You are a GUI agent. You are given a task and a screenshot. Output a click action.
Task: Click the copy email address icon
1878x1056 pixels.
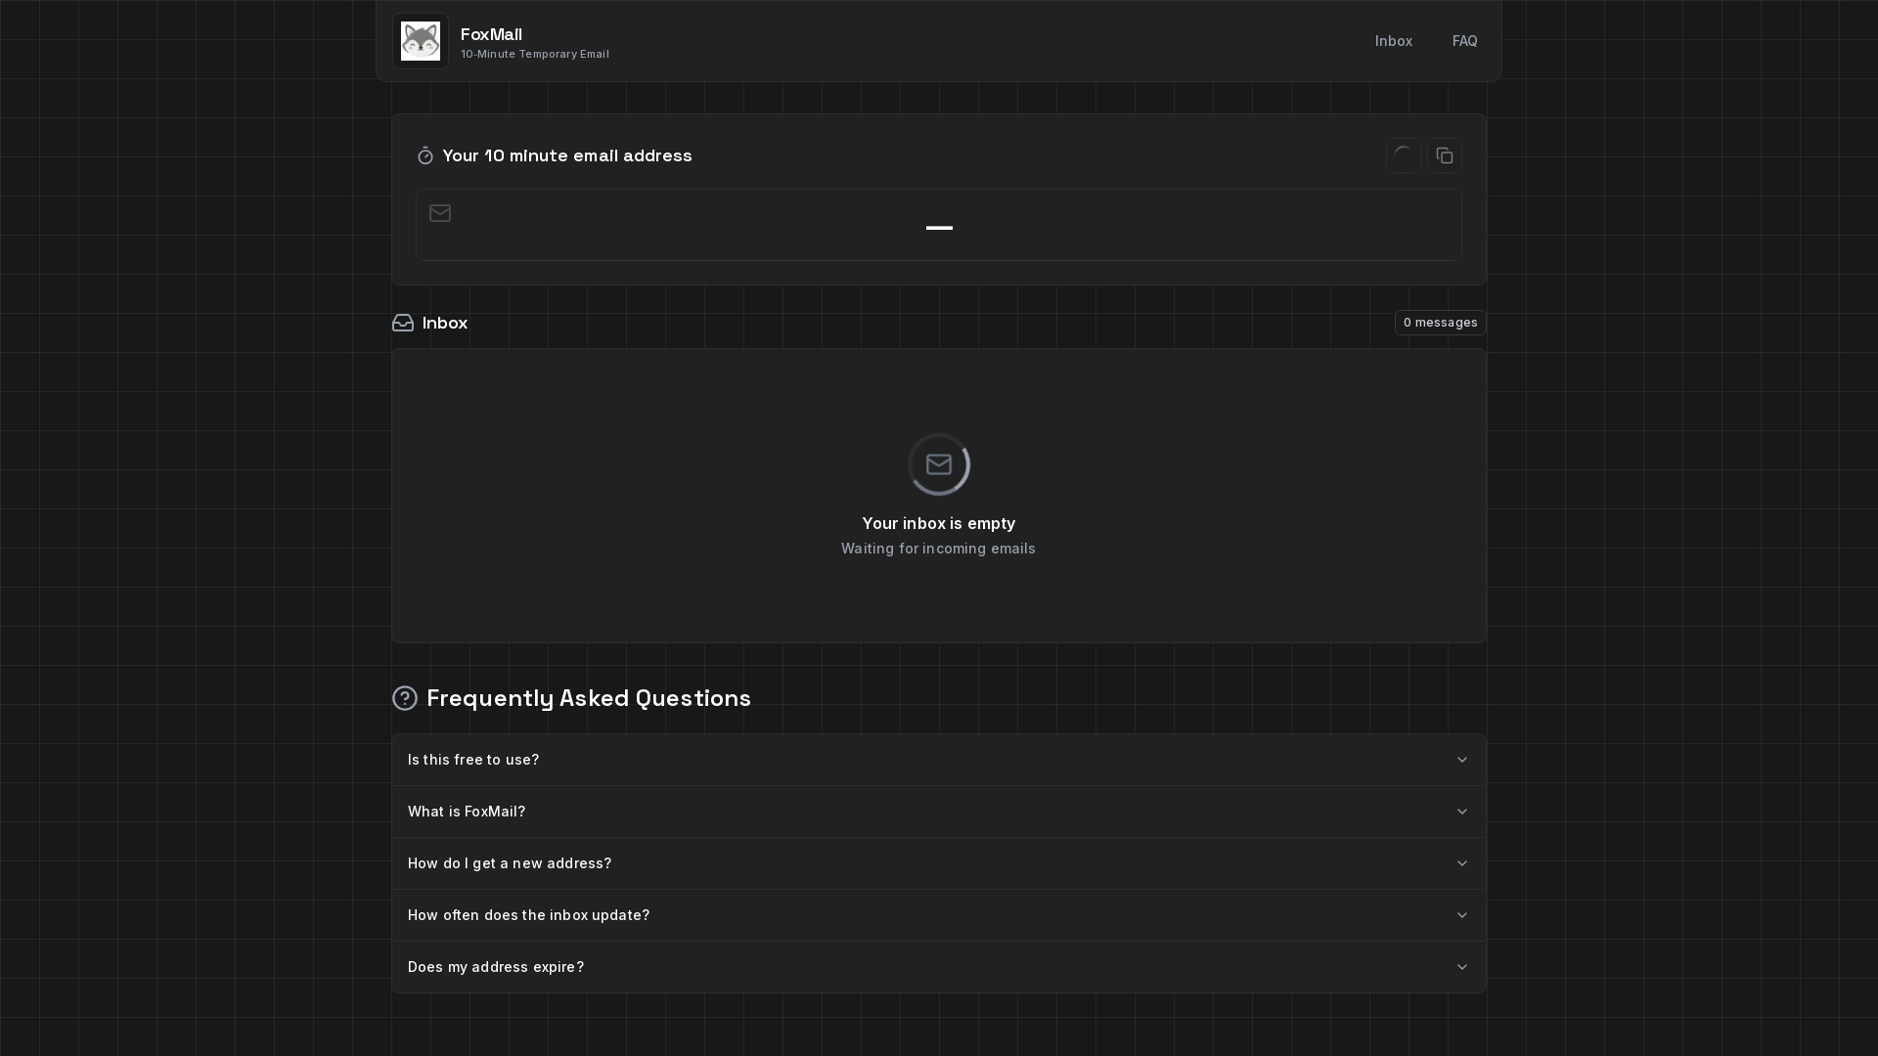pyautogui.click(x=1445, y=155)
